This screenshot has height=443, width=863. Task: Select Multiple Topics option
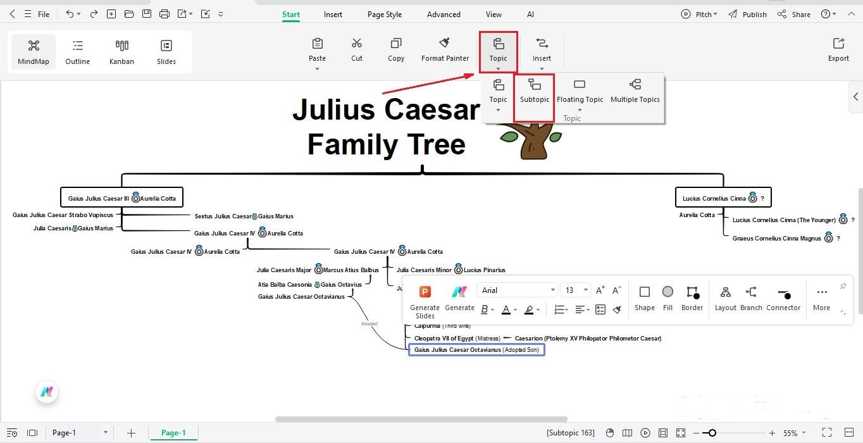[x=635, y=91]
